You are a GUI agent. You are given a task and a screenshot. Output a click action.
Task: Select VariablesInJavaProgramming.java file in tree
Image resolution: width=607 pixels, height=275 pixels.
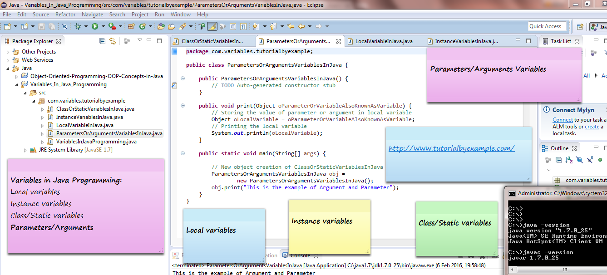click(x=96, y=142)
